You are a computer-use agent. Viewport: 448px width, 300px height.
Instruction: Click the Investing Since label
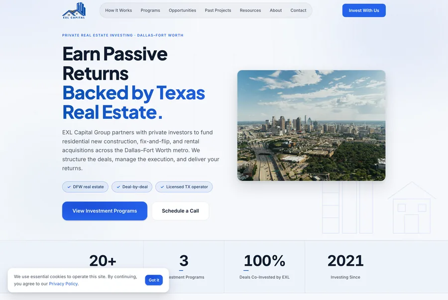click(345, 277)
